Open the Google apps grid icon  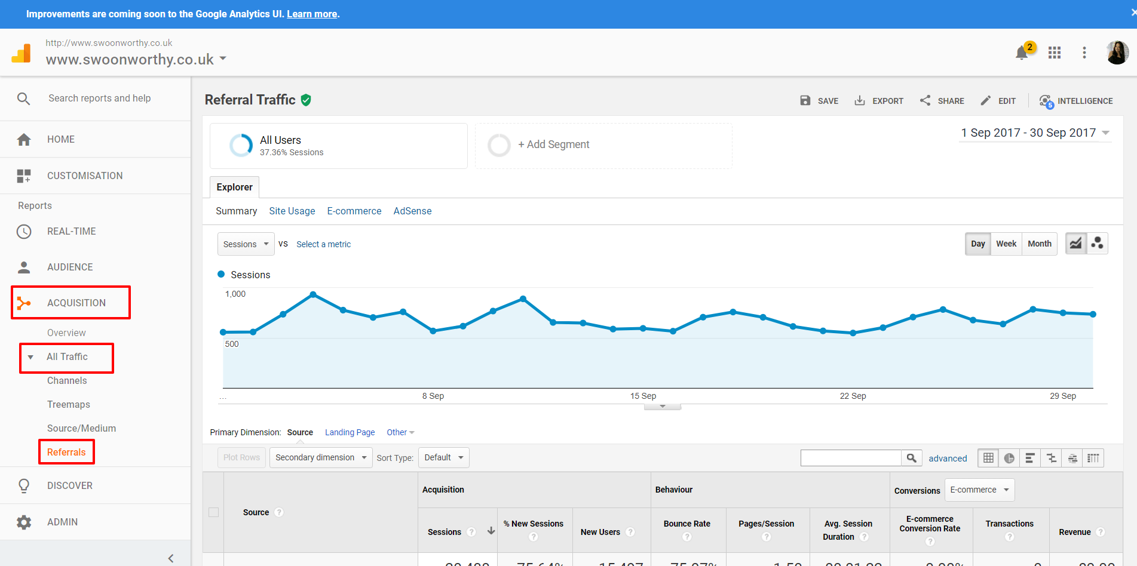[1055, 53]
